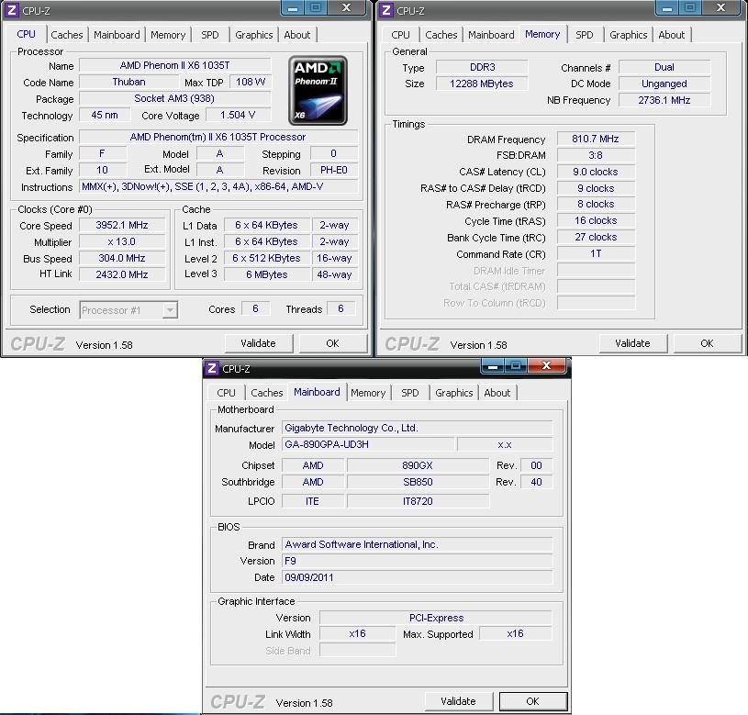Image resolution: width=748 pixels, height=715 pixels.
Task: Select About tab in the Mainboard window
Action: click(x=497, y=393)
